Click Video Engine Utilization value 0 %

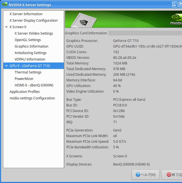coord(116,91)
